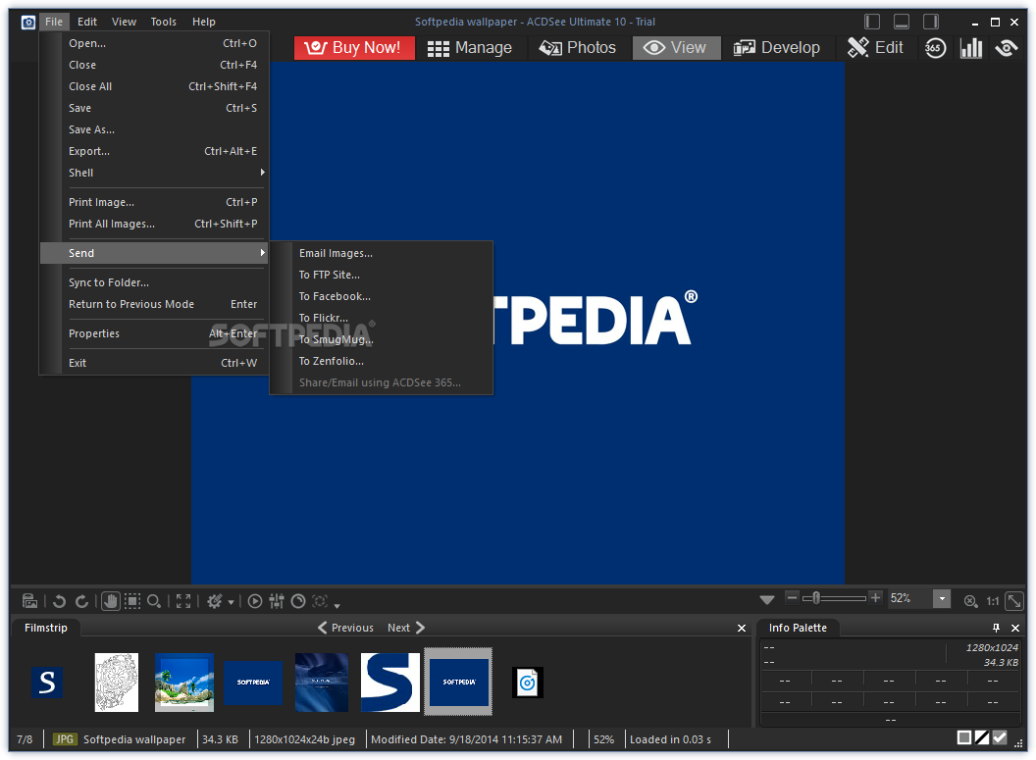
Task: Select the rectangular selection tool
Action: (132, 601)
